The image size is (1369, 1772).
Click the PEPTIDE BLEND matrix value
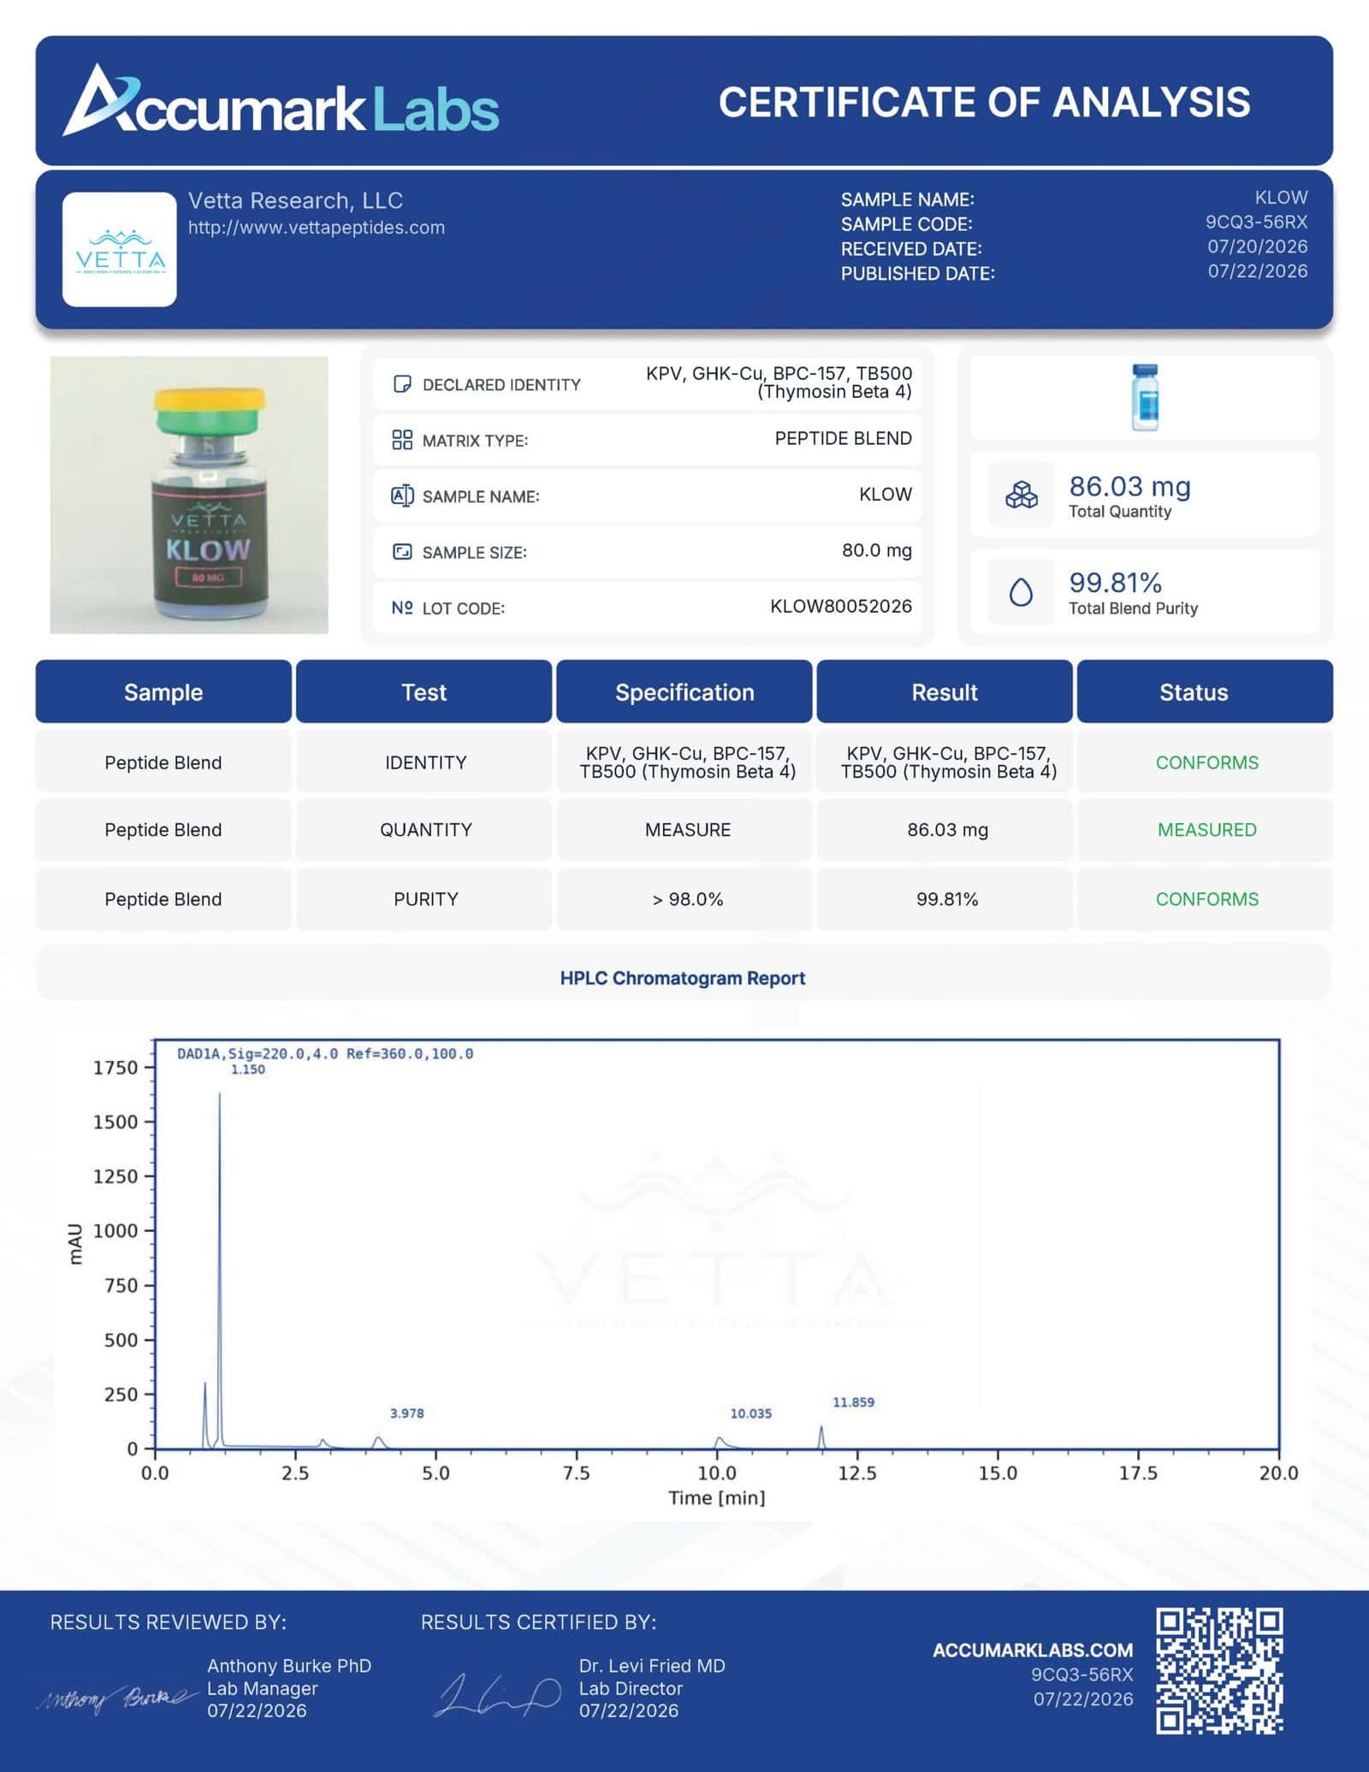coord(844,438)
